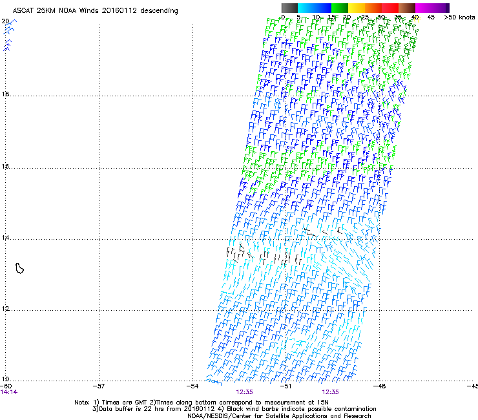
Task: Click the latitude label '20'
Action: tap(5, 21)
